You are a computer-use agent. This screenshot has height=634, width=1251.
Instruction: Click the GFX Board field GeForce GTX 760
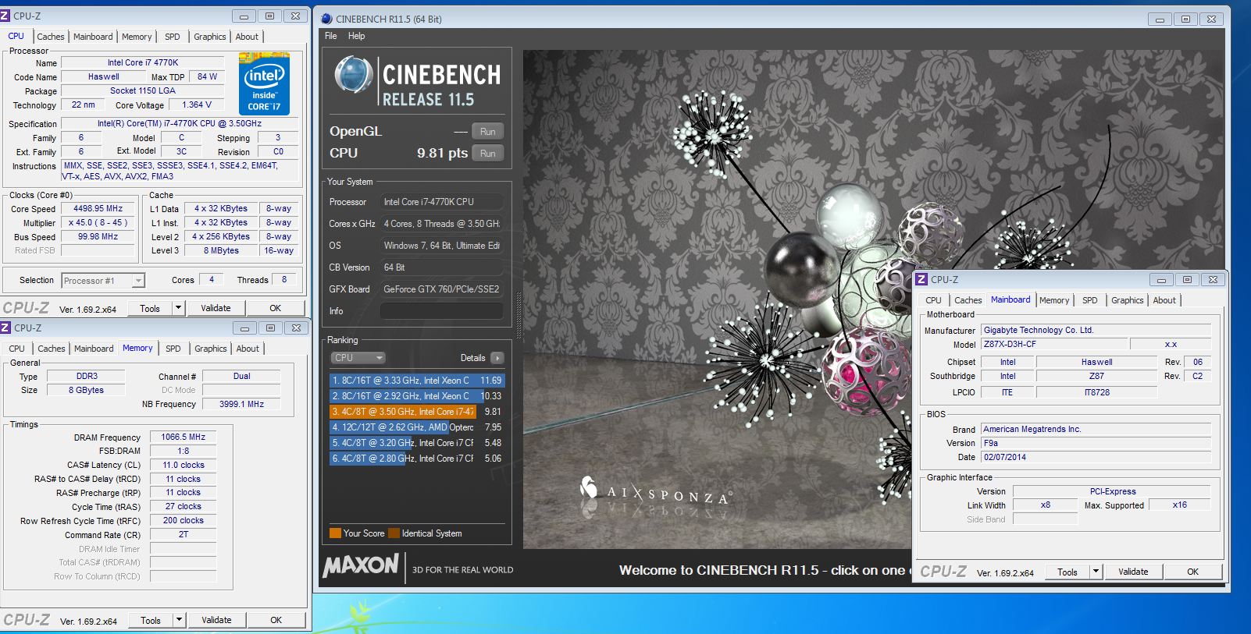pos(441,289)
